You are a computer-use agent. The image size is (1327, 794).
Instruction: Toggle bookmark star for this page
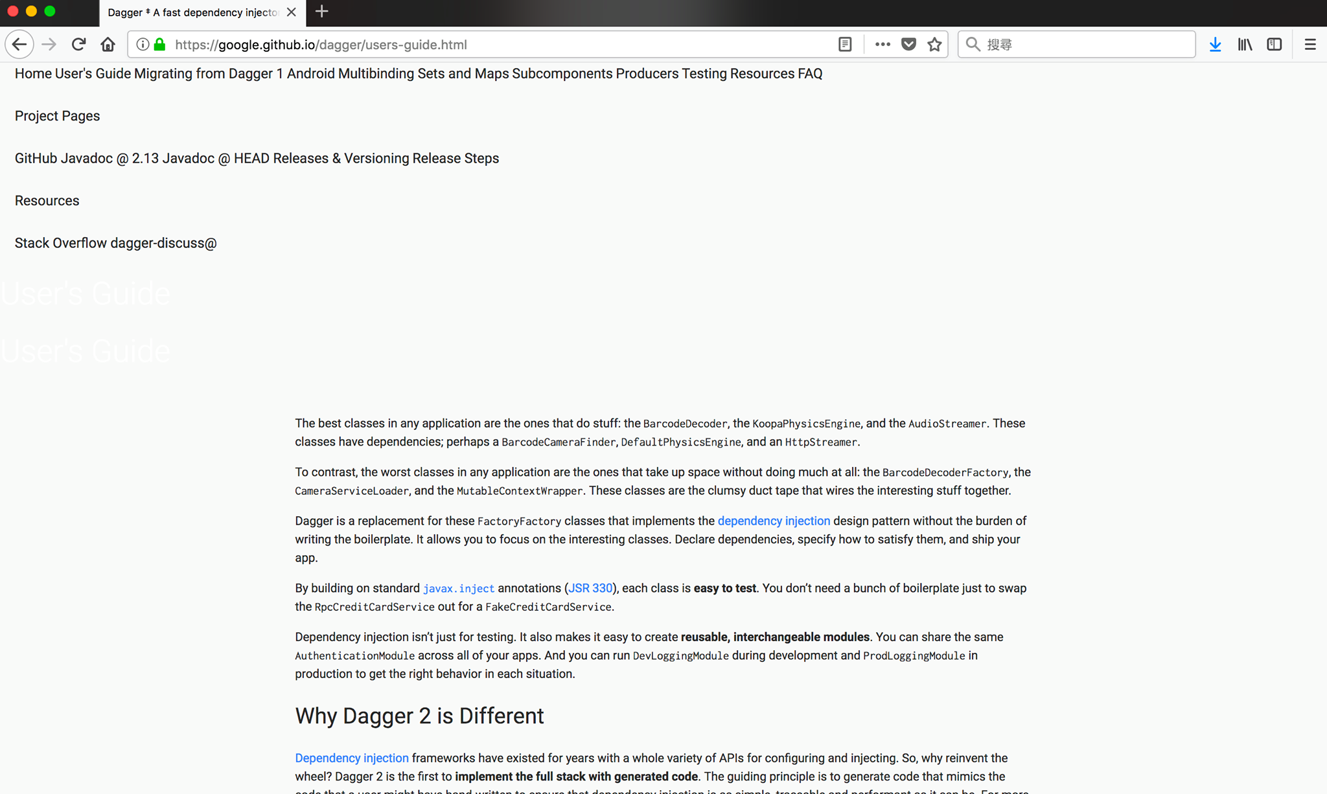click(934, 44)
